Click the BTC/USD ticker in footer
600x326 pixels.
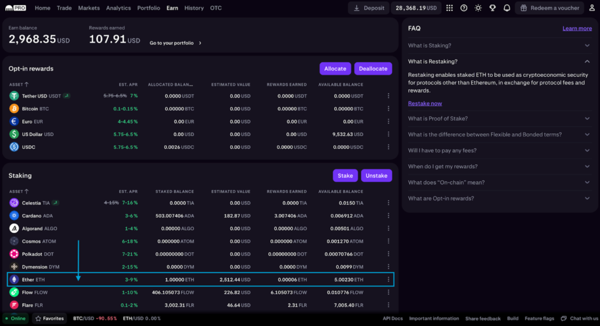pyautogui.click(x=95, y=318)
